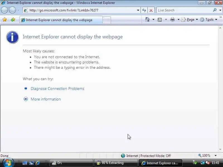This screenshot has width=223, height=167.
Task: Click Diagnose Connection Problems
Action: (57, 89)
